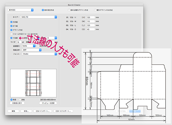Toggle the 外形線 checkbox
The width and height of the screenshot is (172, 125).
pos(11,22)
